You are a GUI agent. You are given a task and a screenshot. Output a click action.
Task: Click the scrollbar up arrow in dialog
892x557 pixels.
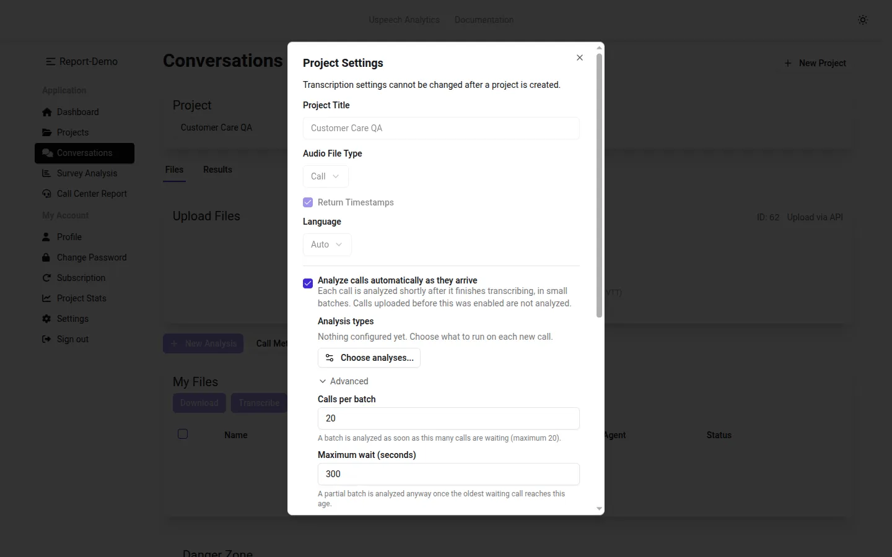click(599, 48)
